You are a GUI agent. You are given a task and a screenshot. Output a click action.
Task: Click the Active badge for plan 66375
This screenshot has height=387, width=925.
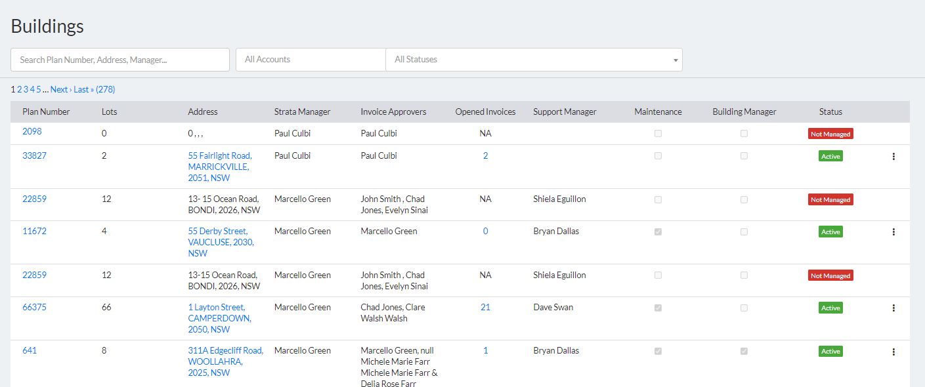pos(830,308)
